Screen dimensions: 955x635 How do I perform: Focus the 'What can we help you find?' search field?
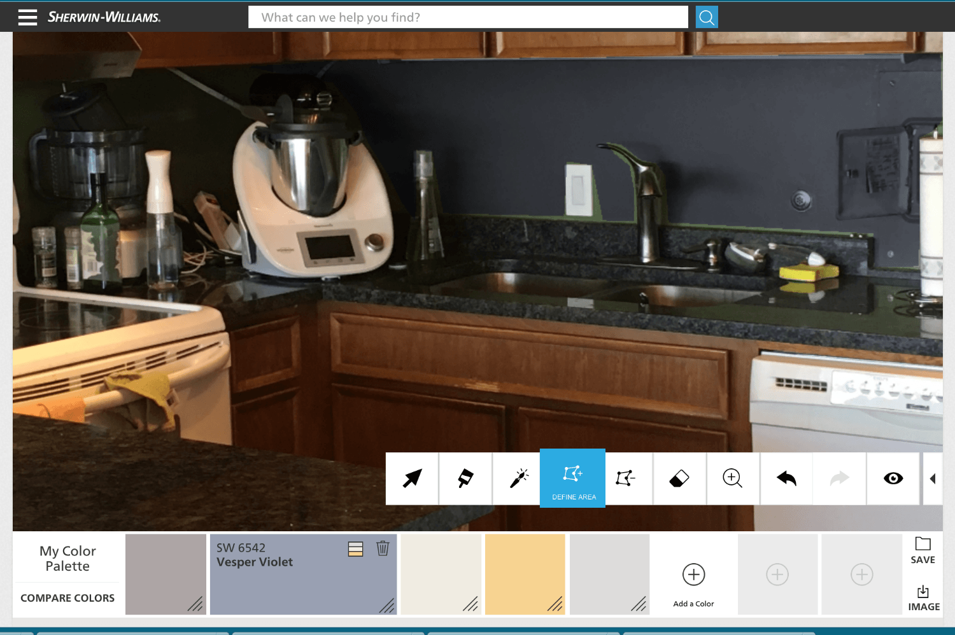click(x=468, y=17)
